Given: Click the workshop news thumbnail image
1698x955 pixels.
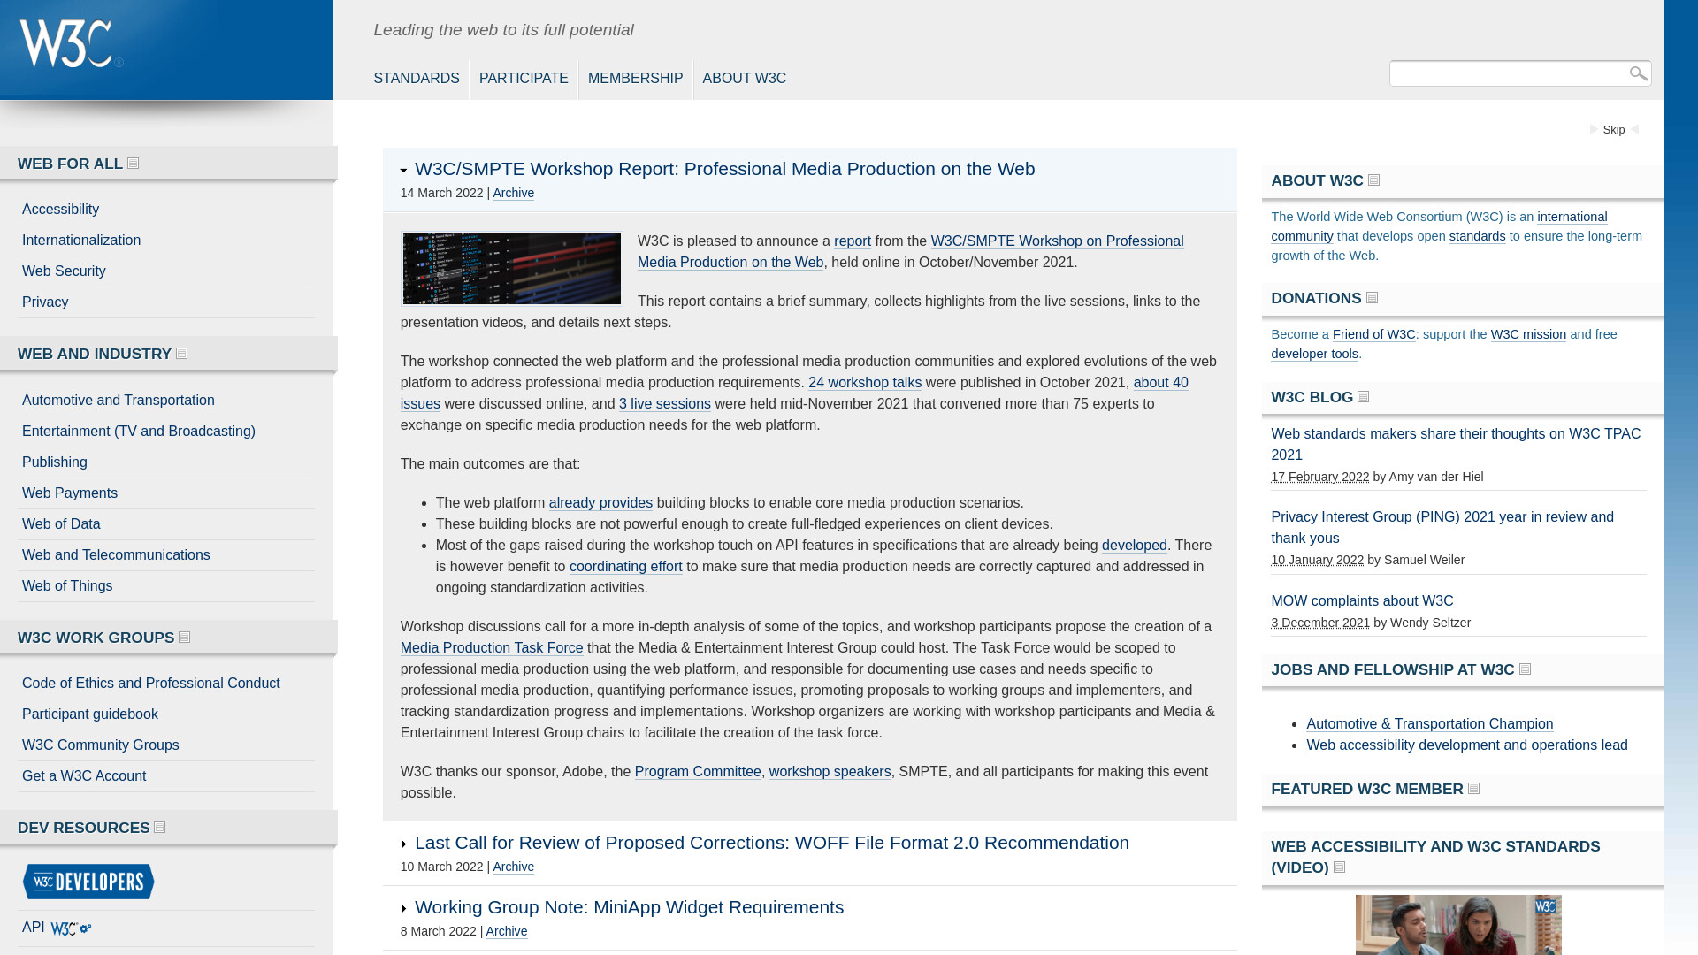Looking at the screenshot, I should (x=512, y=269).
